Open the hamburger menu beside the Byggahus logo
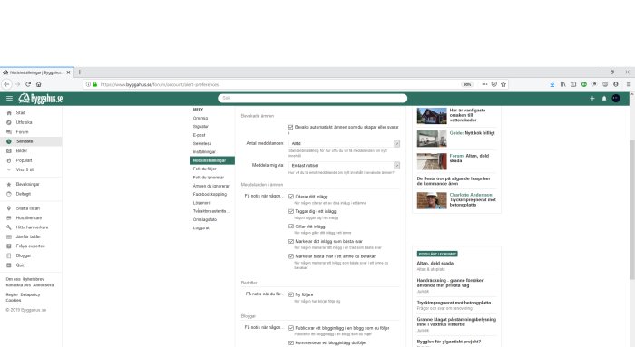The width and height of the screenshot is (635, 347). 9,98
